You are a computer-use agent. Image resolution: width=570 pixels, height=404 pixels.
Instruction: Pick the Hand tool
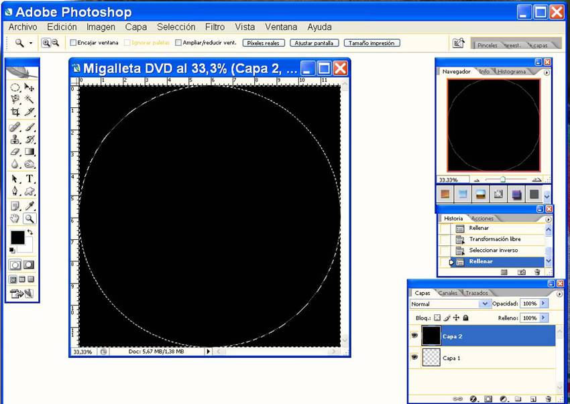[x=15, y=218]
